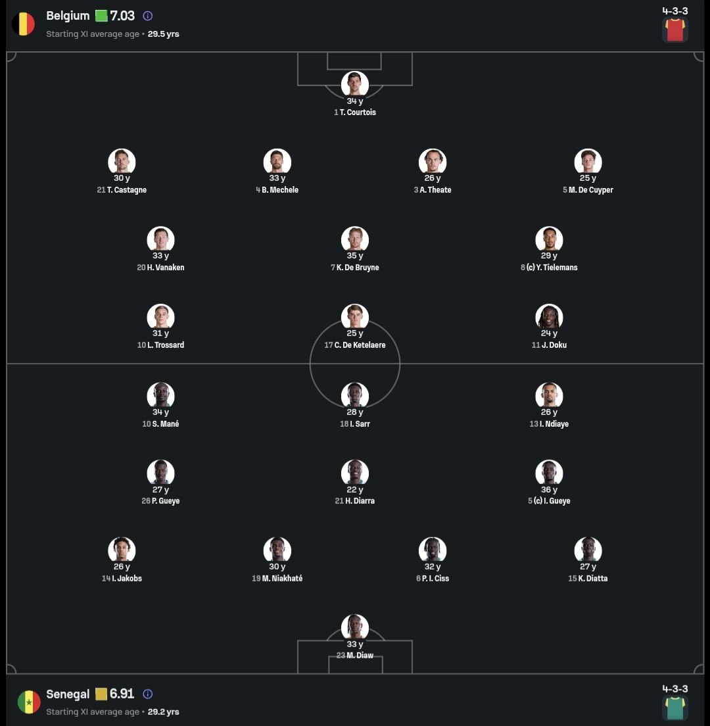This screenshot has width=710, height=726.
Task: Open K. De Bruyne player avatar
Action: click(355, 240)
